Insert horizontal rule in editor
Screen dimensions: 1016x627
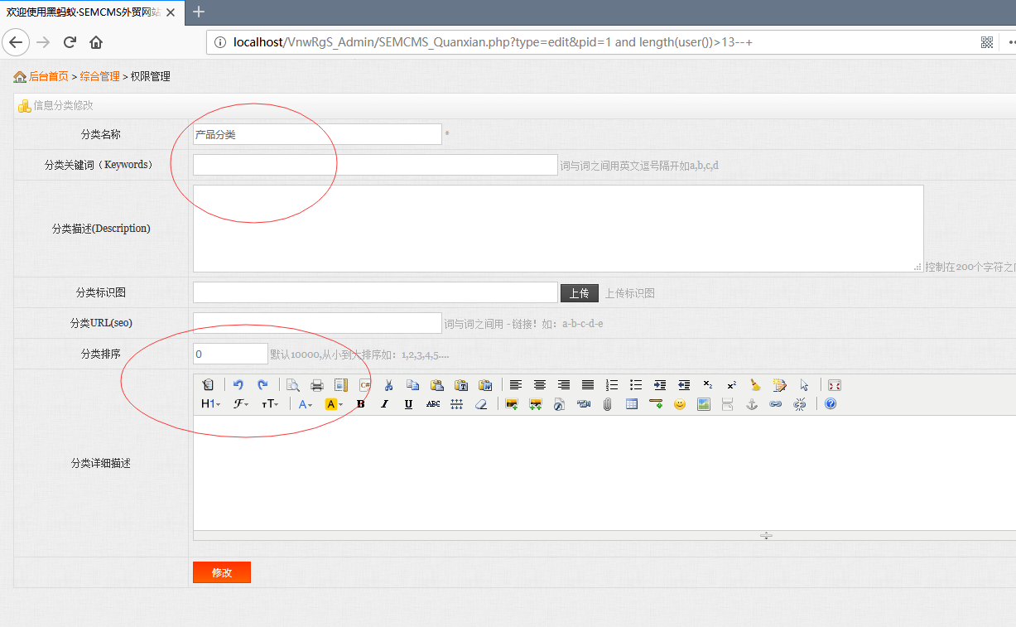pyautogui.click(x=656, y=404)
